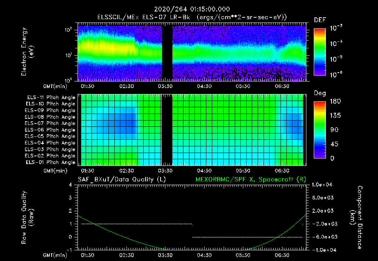
Task: Click the 45 degree scale value
Action: [334, 144]
